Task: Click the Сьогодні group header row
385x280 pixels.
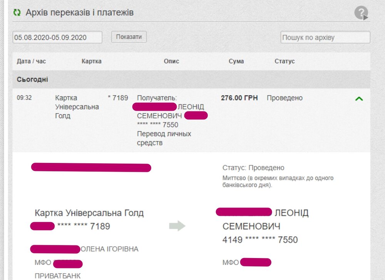Action: (32, 80)
